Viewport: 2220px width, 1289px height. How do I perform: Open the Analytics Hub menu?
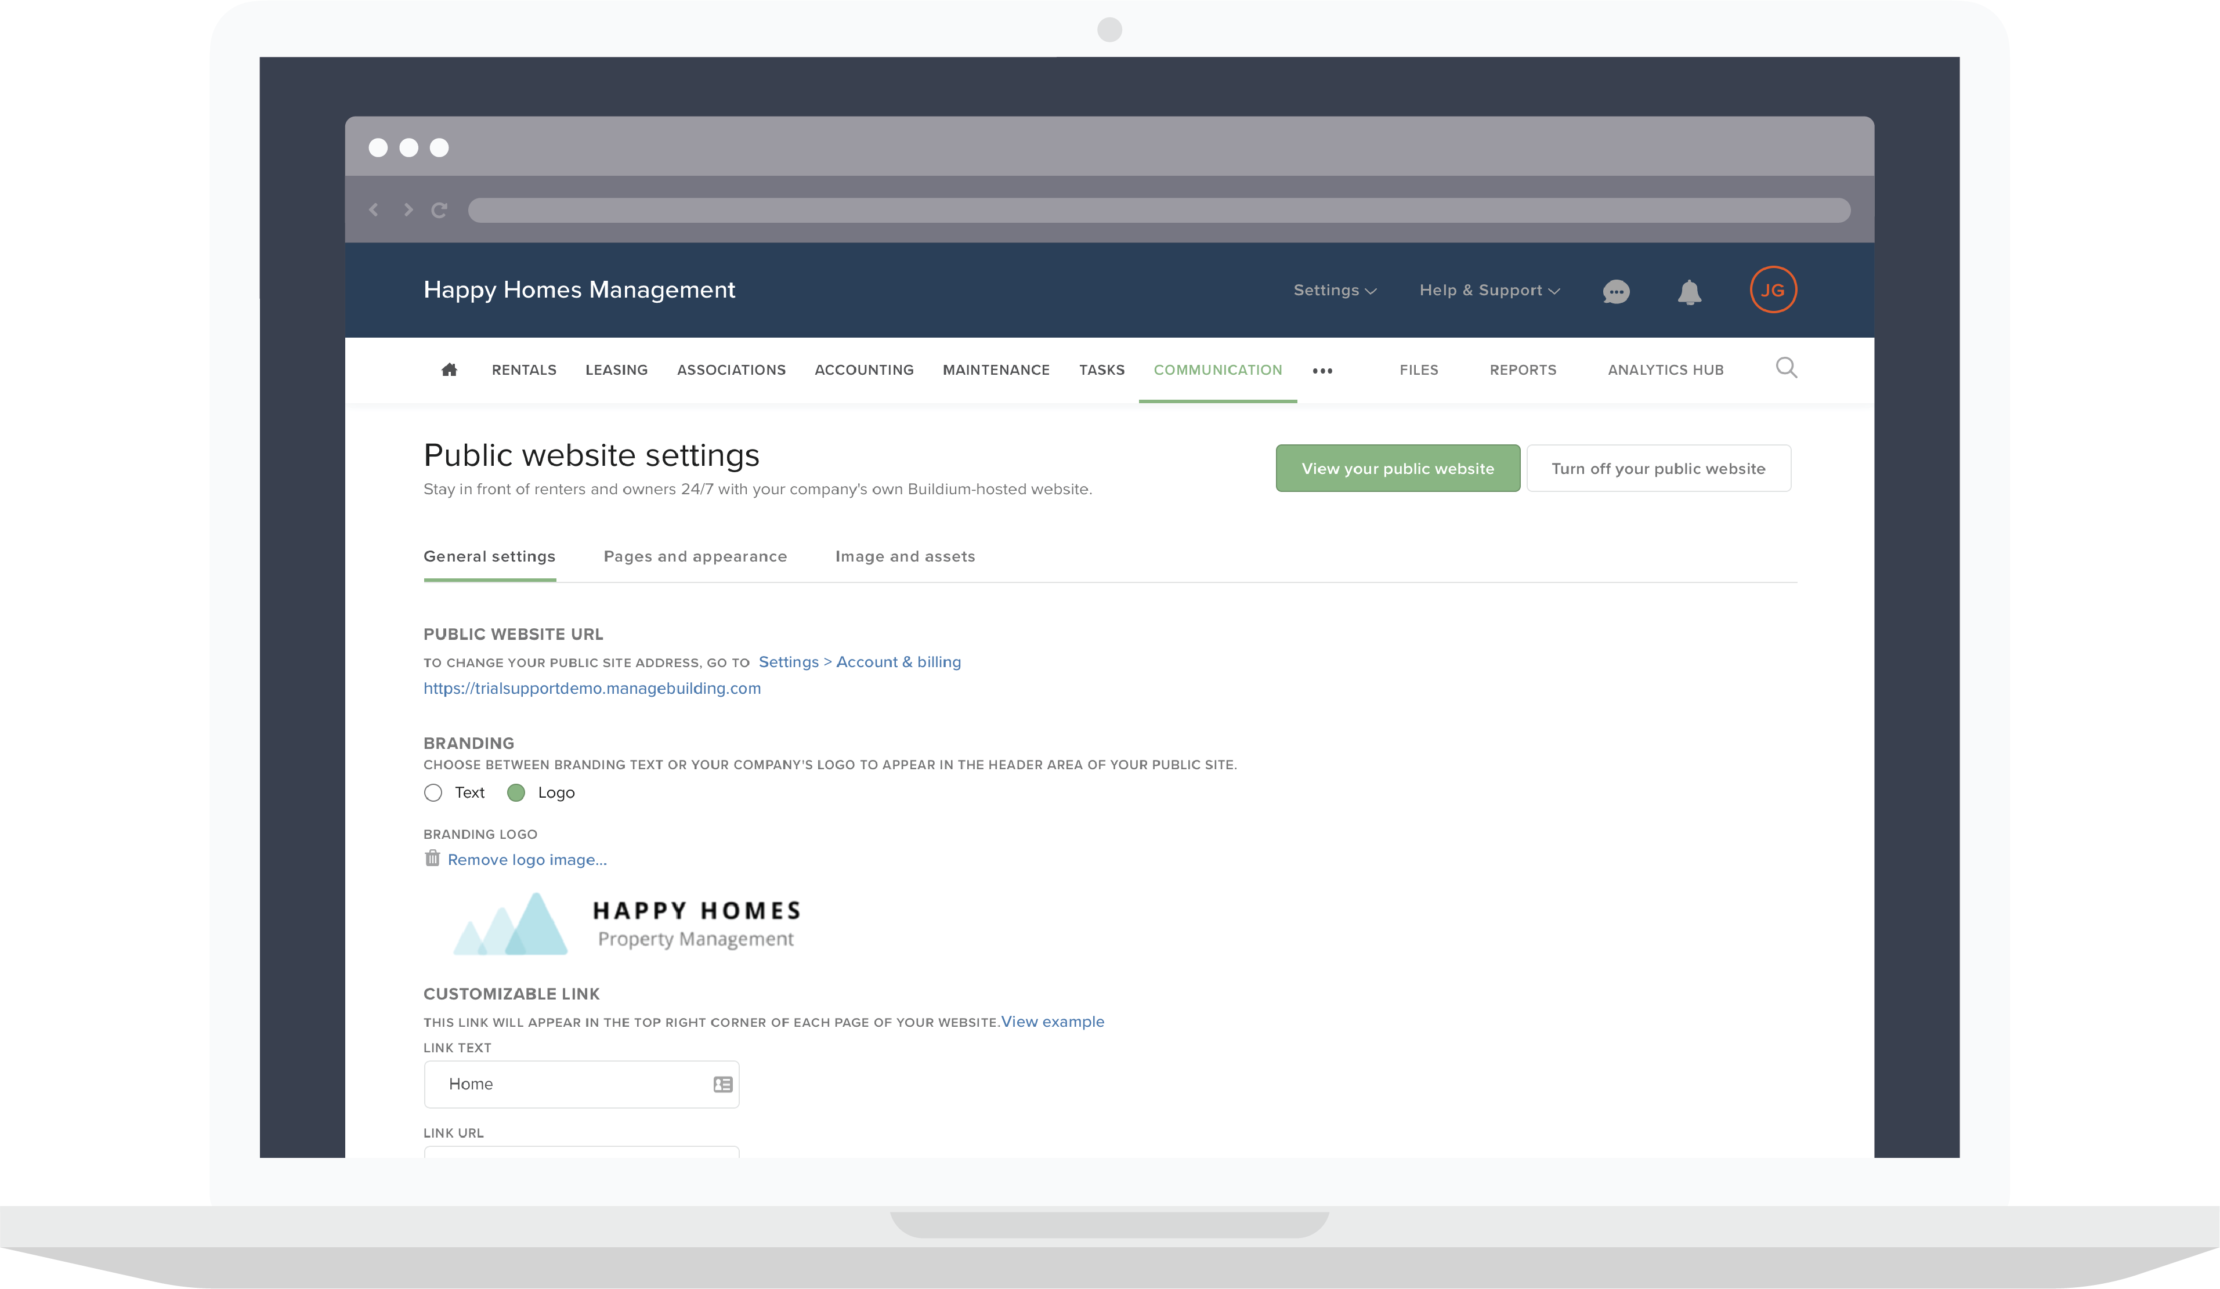(x=1665, y=370)
